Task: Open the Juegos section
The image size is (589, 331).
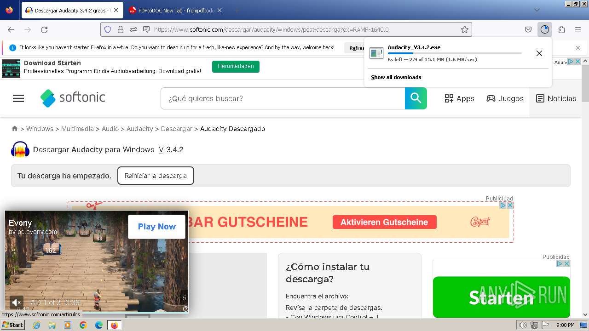Action: (x=505, y=98)
